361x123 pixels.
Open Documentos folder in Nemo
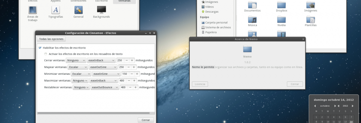tap(252, 5)
